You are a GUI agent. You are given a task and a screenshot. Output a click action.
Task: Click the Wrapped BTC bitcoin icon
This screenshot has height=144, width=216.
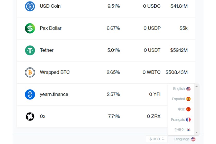tap(30, 72)
